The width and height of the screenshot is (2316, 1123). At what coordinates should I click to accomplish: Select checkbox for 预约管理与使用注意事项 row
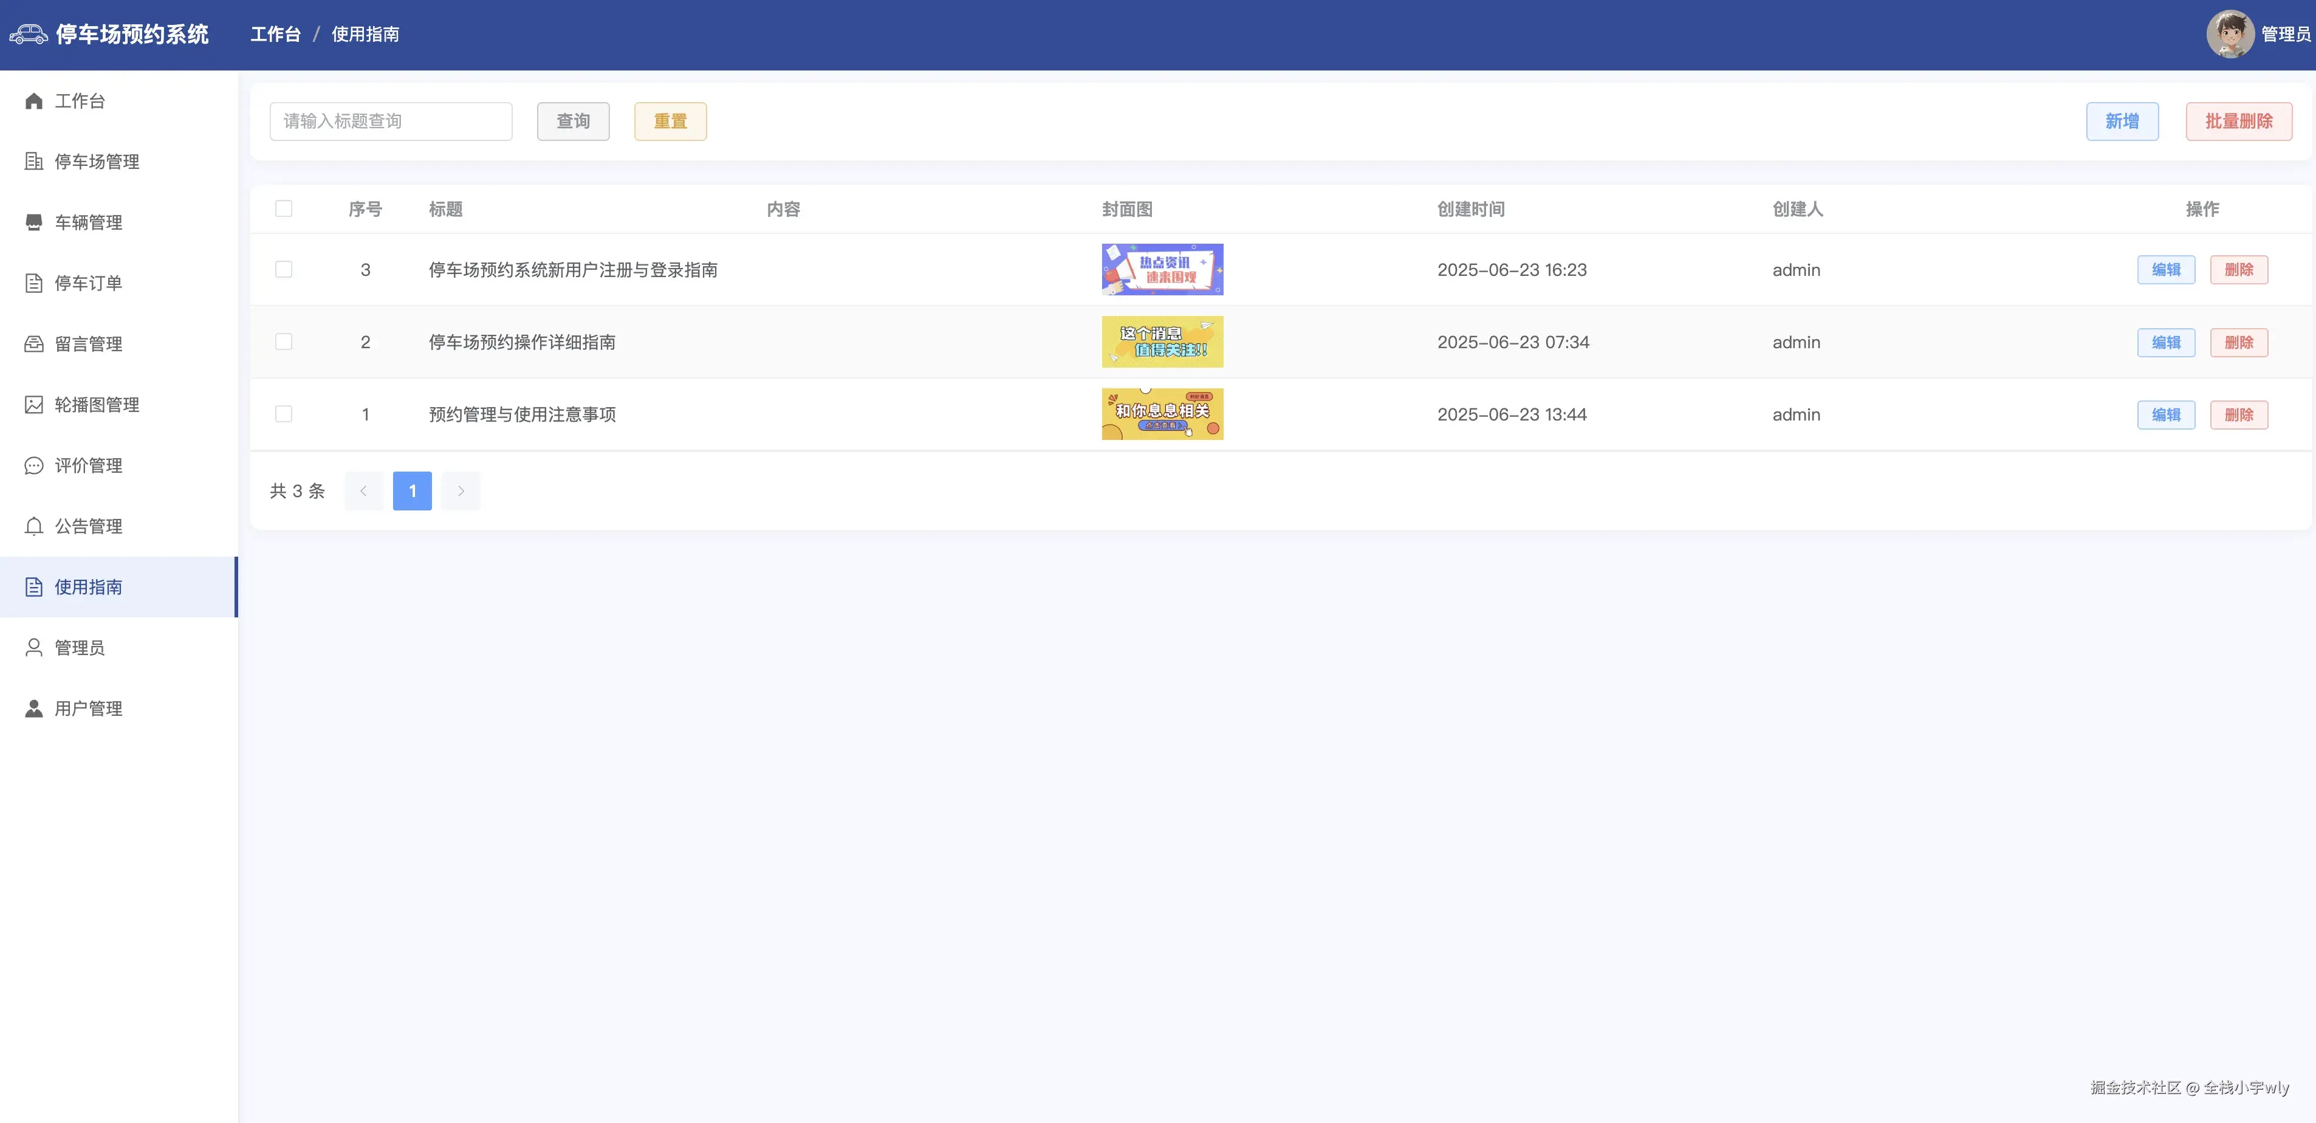pos(283,414)
